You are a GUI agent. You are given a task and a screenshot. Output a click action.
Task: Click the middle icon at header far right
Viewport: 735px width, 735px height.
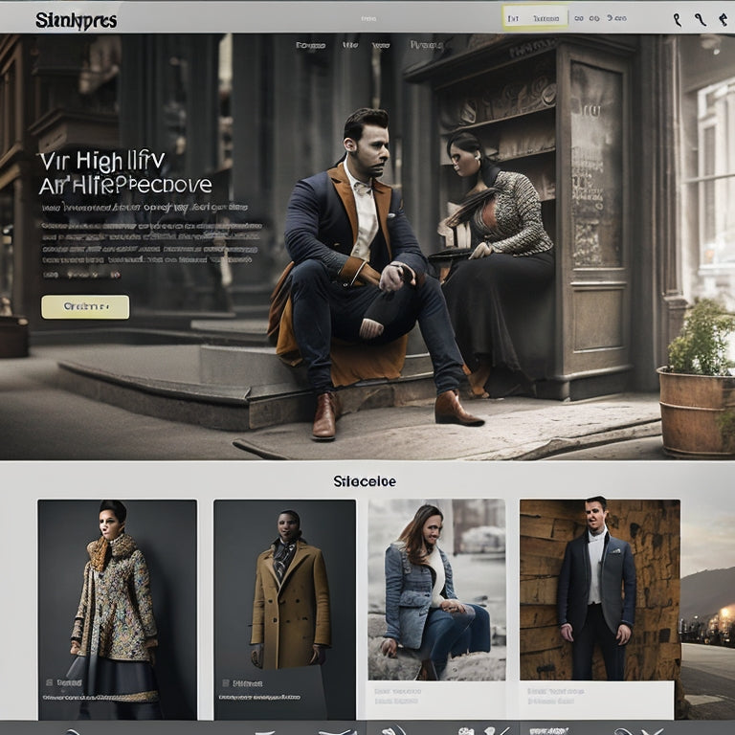700,19
